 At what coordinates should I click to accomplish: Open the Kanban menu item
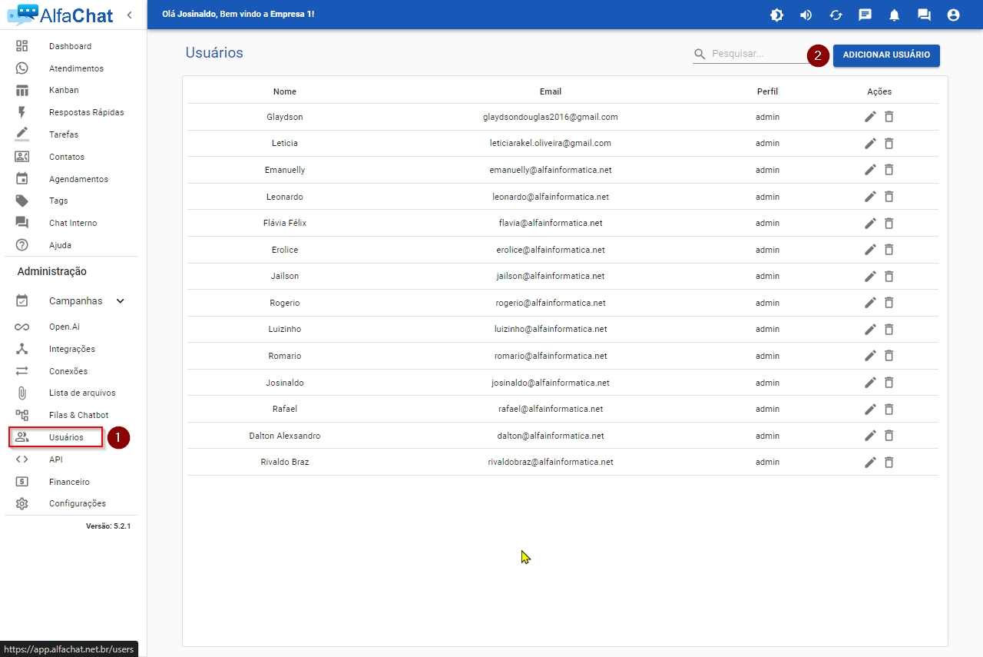[64, 90]
